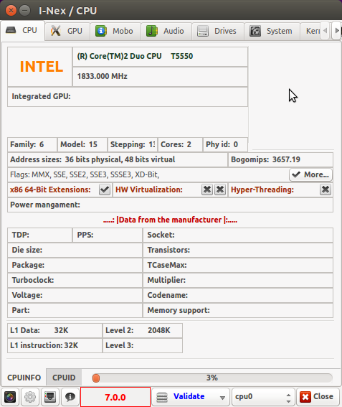Click the INTEL vendor logo text
The width and height of the screenshot is (342, 407).
tap(42, 67)
